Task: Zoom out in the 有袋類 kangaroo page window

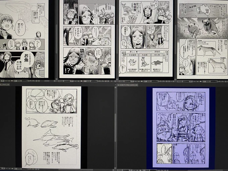Action: 136,81
